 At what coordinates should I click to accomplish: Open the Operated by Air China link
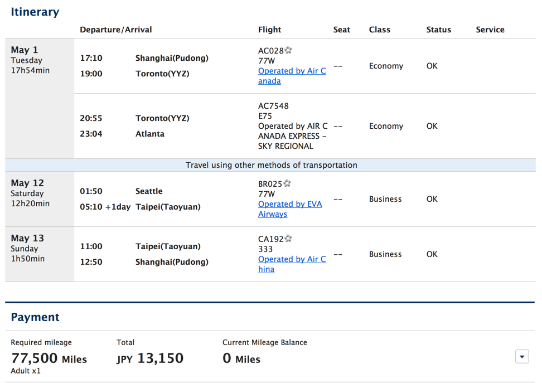point(292,264)
